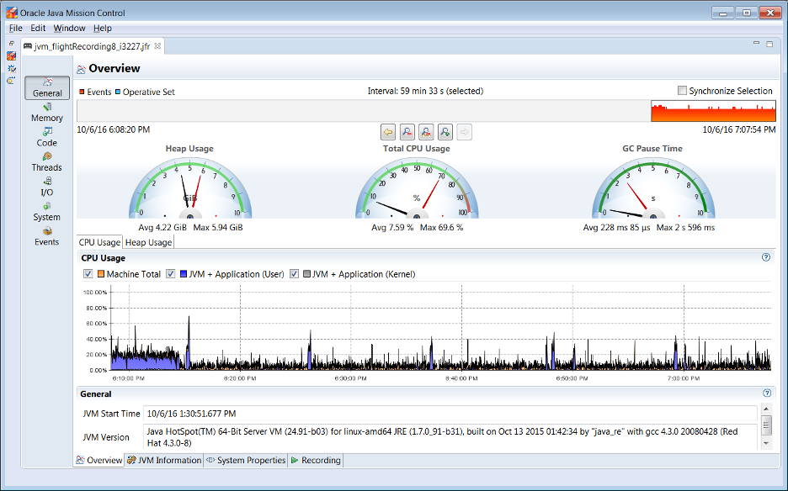The width and height of the screenshot is (788, 491).
Task: Click the JVM Start Time field
Action: [x=450, y=414]
